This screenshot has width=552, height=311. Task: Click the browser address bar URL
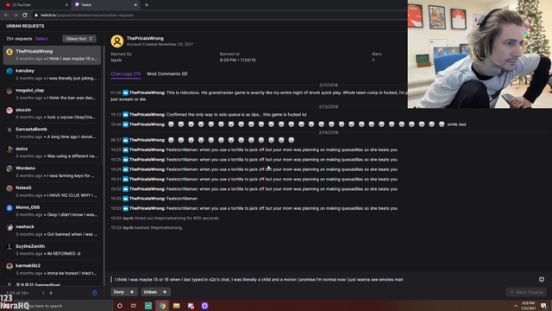[87, 16]
